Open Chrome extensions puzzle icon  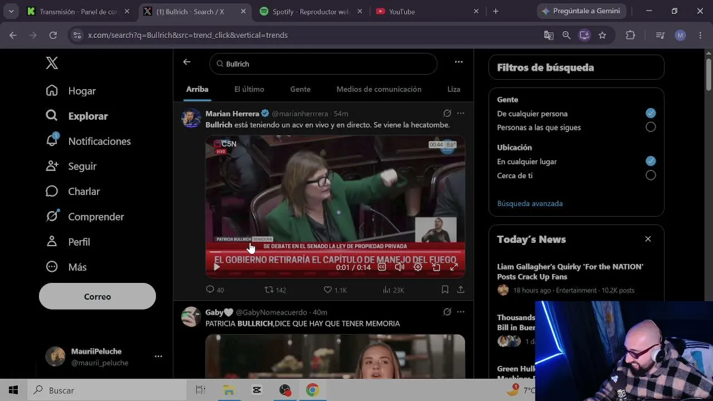[631, 35]
